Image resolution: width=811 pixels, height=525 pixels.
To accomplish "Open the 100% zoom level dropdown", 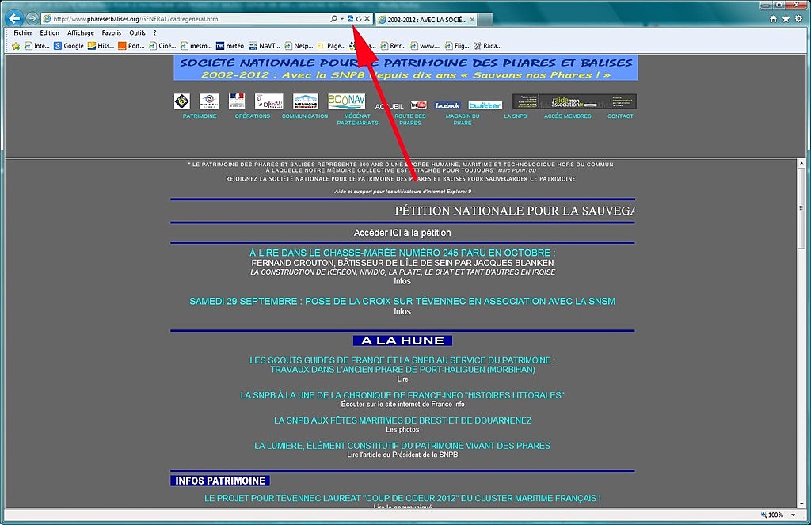I will [794, 515].
